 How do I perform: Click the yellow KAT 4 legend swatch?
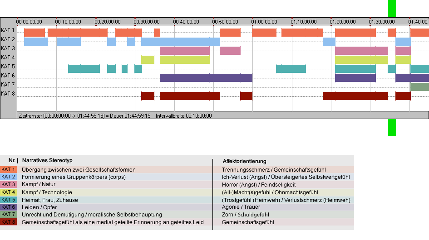pyautogui.click(x=9, y=192)
